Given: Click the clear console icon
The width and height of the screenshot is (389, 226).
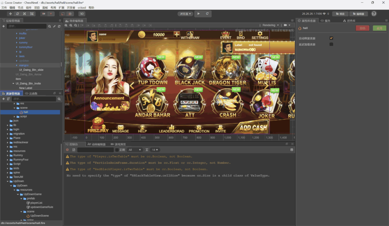Looking at the screenshot, I should point(67,150).
